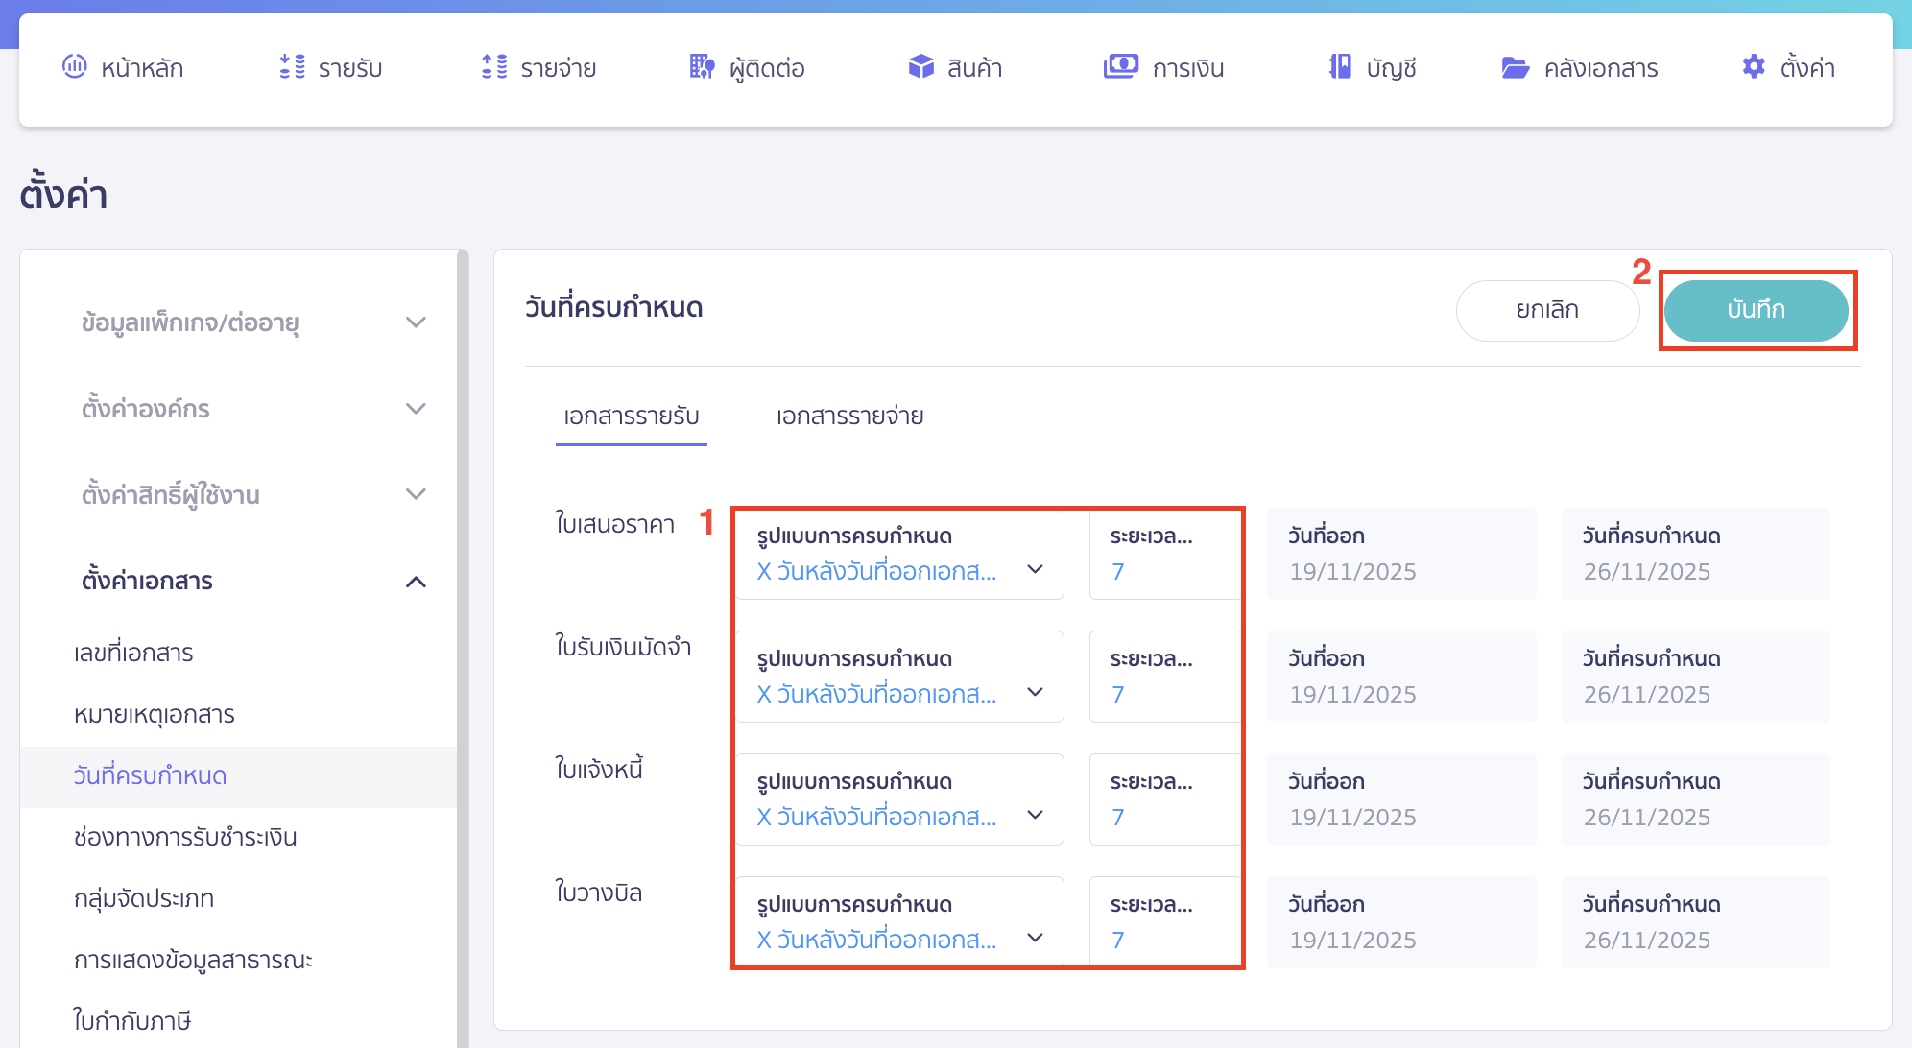Click the รายจ่าย expense list icon
The width and height of the screenshot is (1912, 1048).
click(x=493, y=66)
